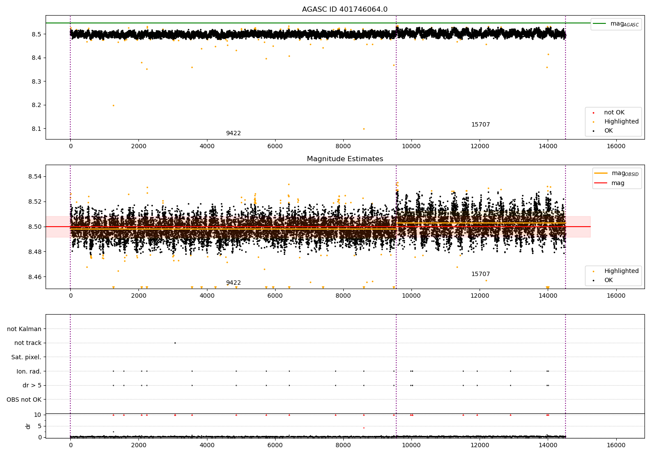The image size is (651, 455).
Task: Click the 8000 x-tick under the top plot
Action: tap(343, 146)
